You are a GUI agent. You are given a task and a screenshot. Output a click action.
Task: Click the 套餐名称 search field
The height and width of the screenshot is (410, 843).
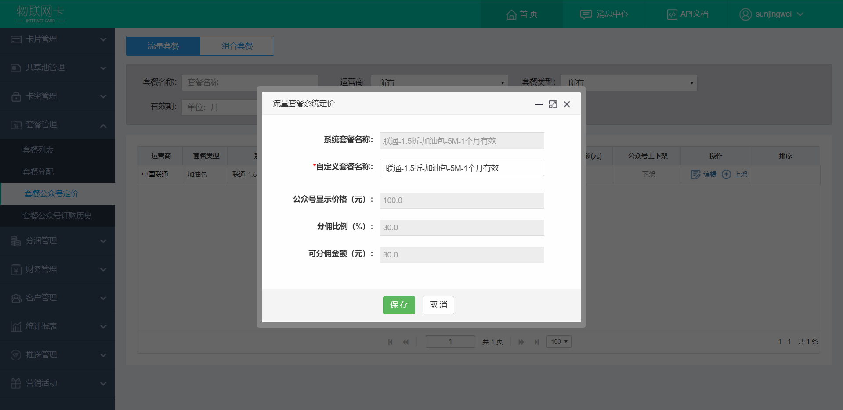(250, 82)
